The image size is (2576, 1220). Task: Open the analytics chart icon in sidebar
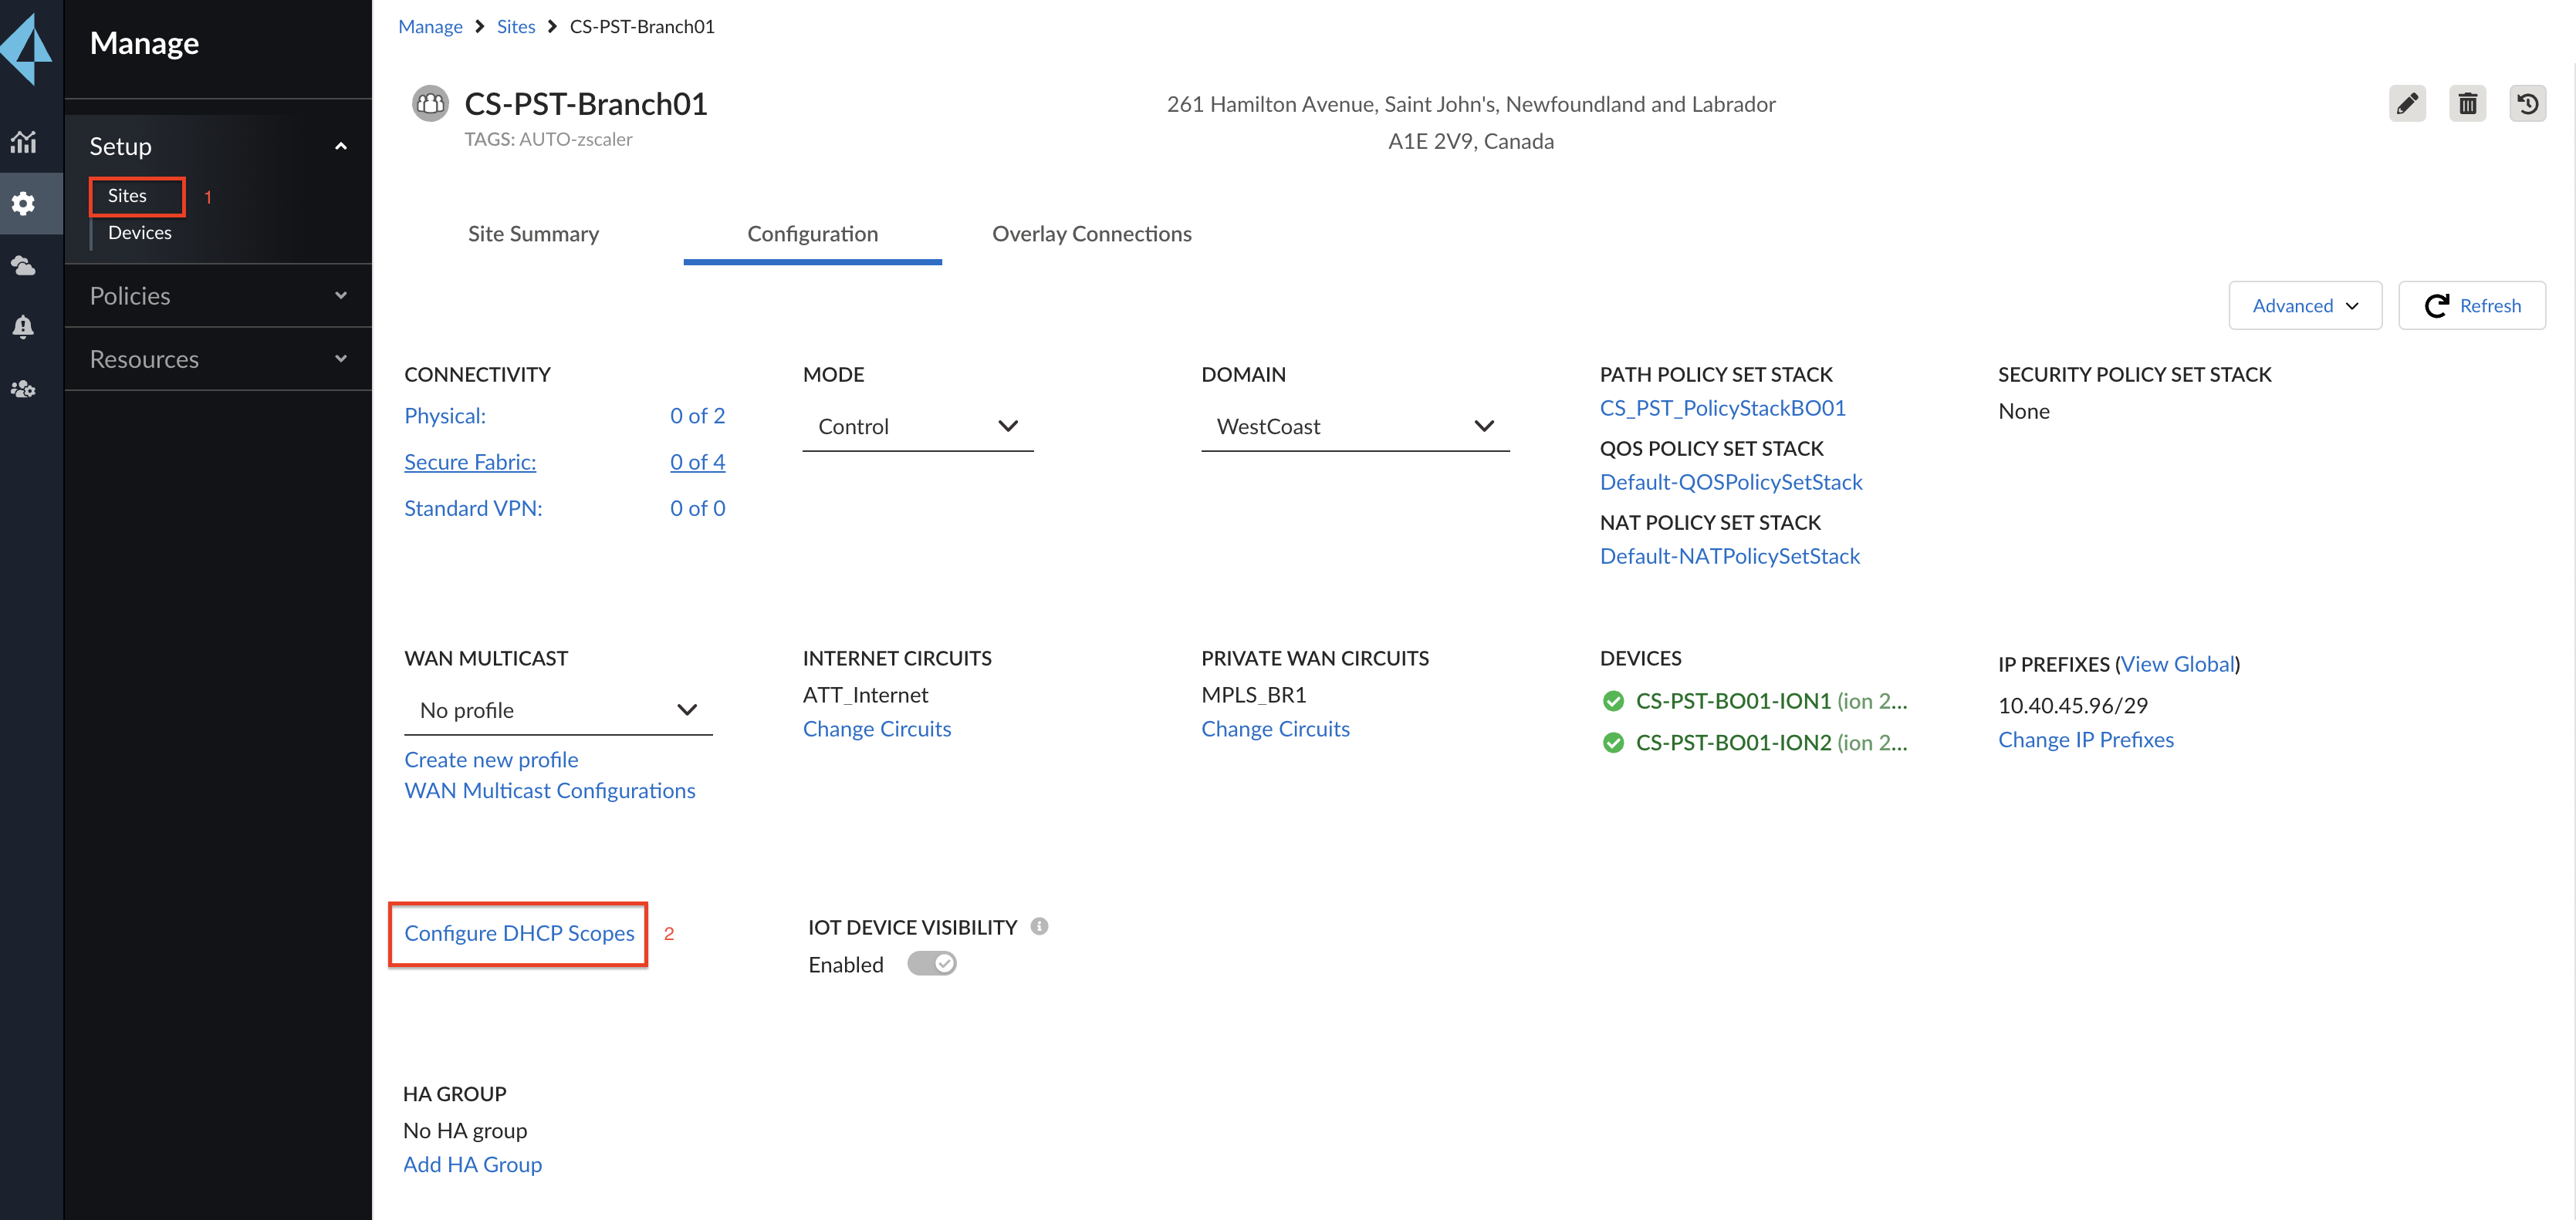23,142
